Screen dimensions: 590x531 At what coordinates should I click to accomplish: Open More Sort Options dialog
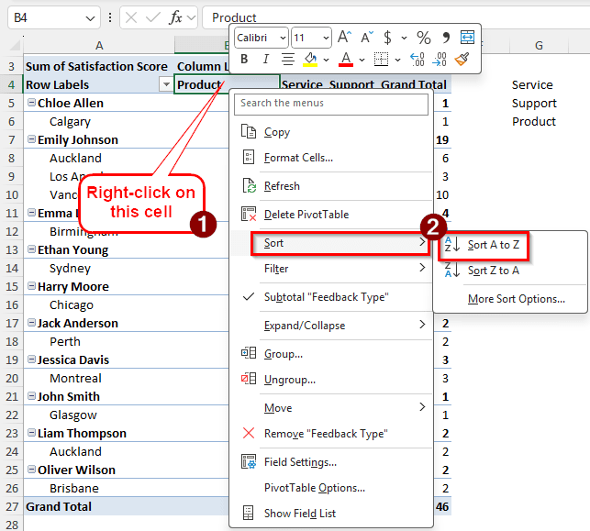516,299
